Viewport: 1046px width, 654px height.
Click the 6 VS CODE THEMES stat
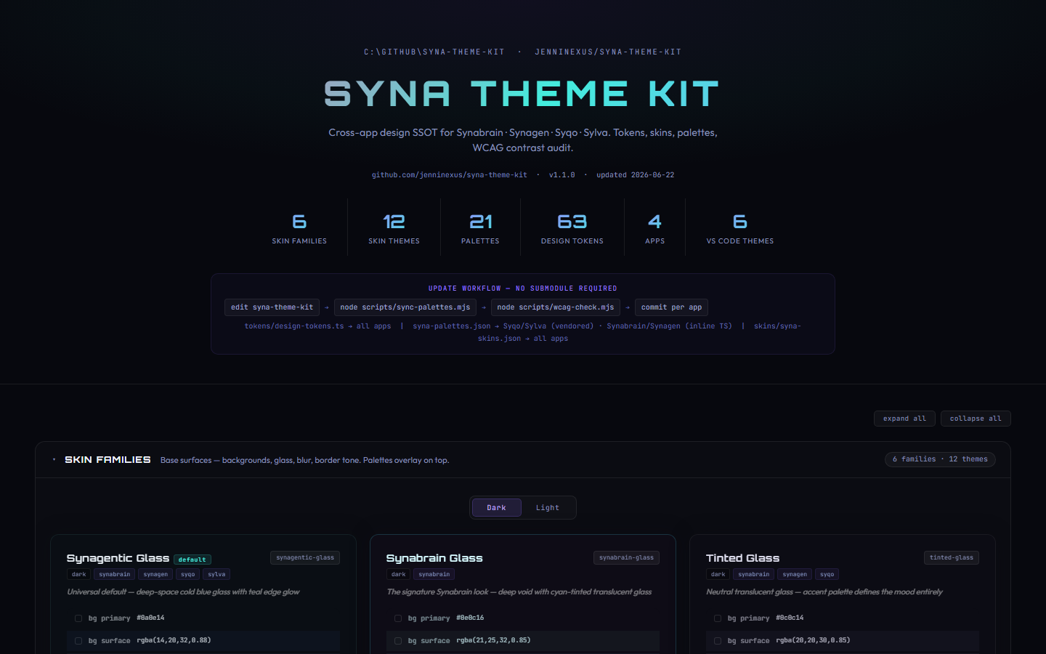[739, 227]
